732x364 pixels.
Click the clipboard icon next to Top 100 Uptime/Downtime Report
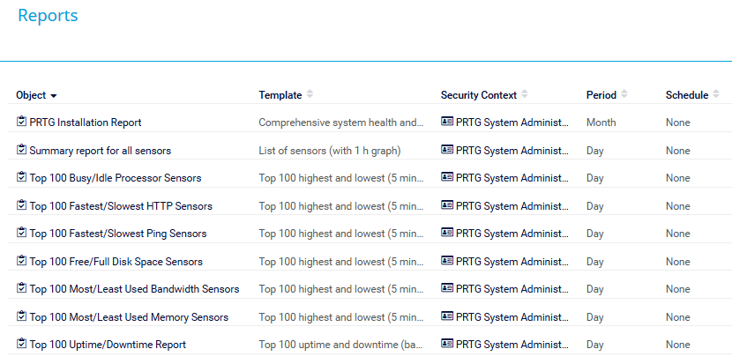tap(21, 344)
